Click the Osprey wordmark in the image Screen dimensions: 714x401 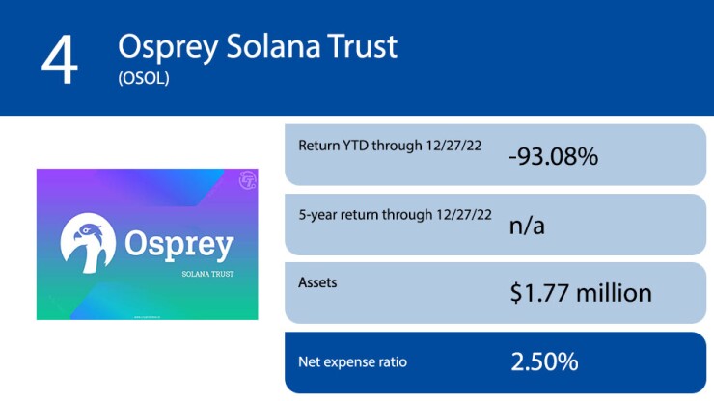click(178, 244)
